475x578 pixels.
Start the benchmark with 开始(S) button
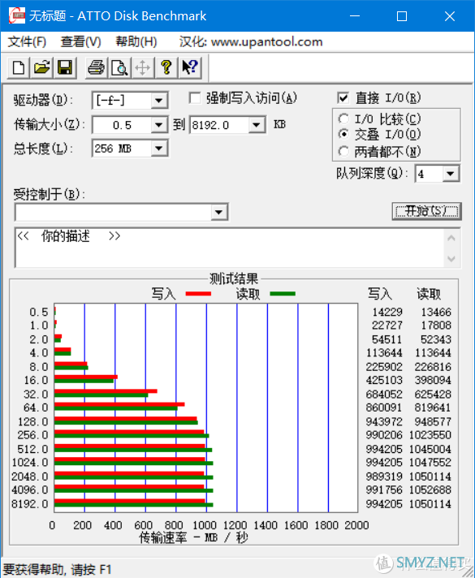(427, 211)
